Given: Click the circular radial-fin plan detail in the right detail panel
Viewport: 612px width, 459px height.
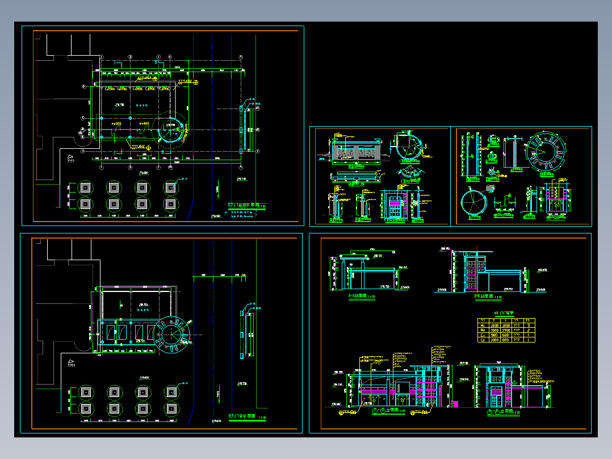Looking at the screenshot, I should point(545,152).
